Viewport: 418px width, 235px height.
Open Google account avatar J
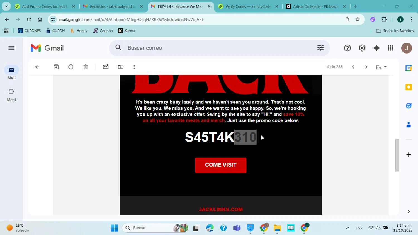[x=407, y=48]
